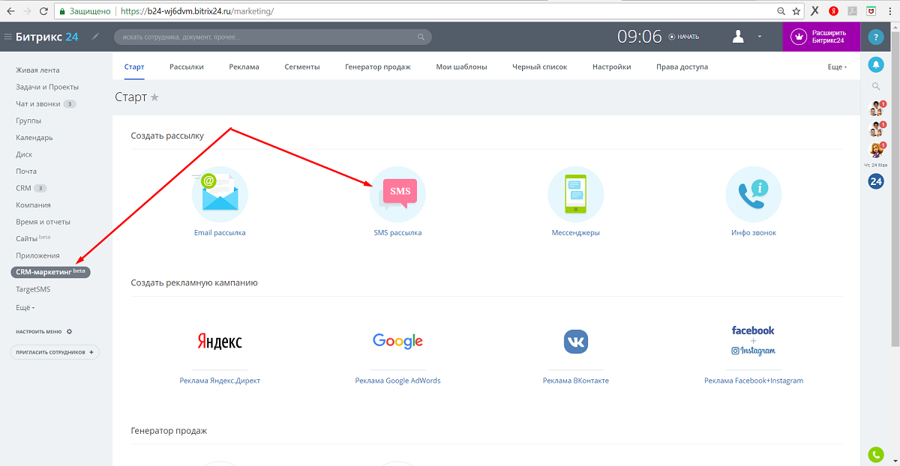The image size is (900, 466).
Task: Choose the Google logo for AdWords ads
Action: (x=397, y=342)
